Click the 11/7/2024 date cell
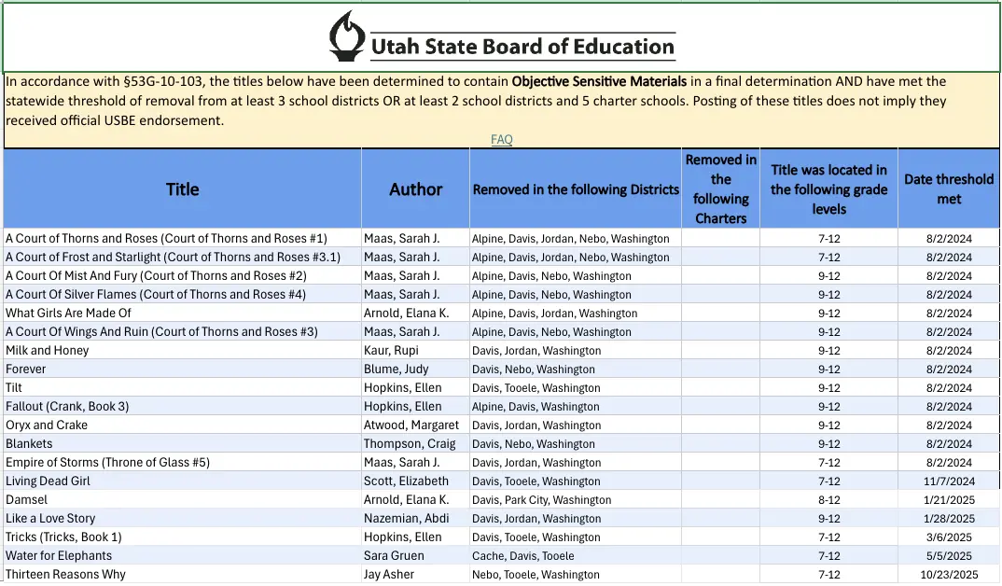This screenshot has height=586, width=1002. click(x=949, y=481)
